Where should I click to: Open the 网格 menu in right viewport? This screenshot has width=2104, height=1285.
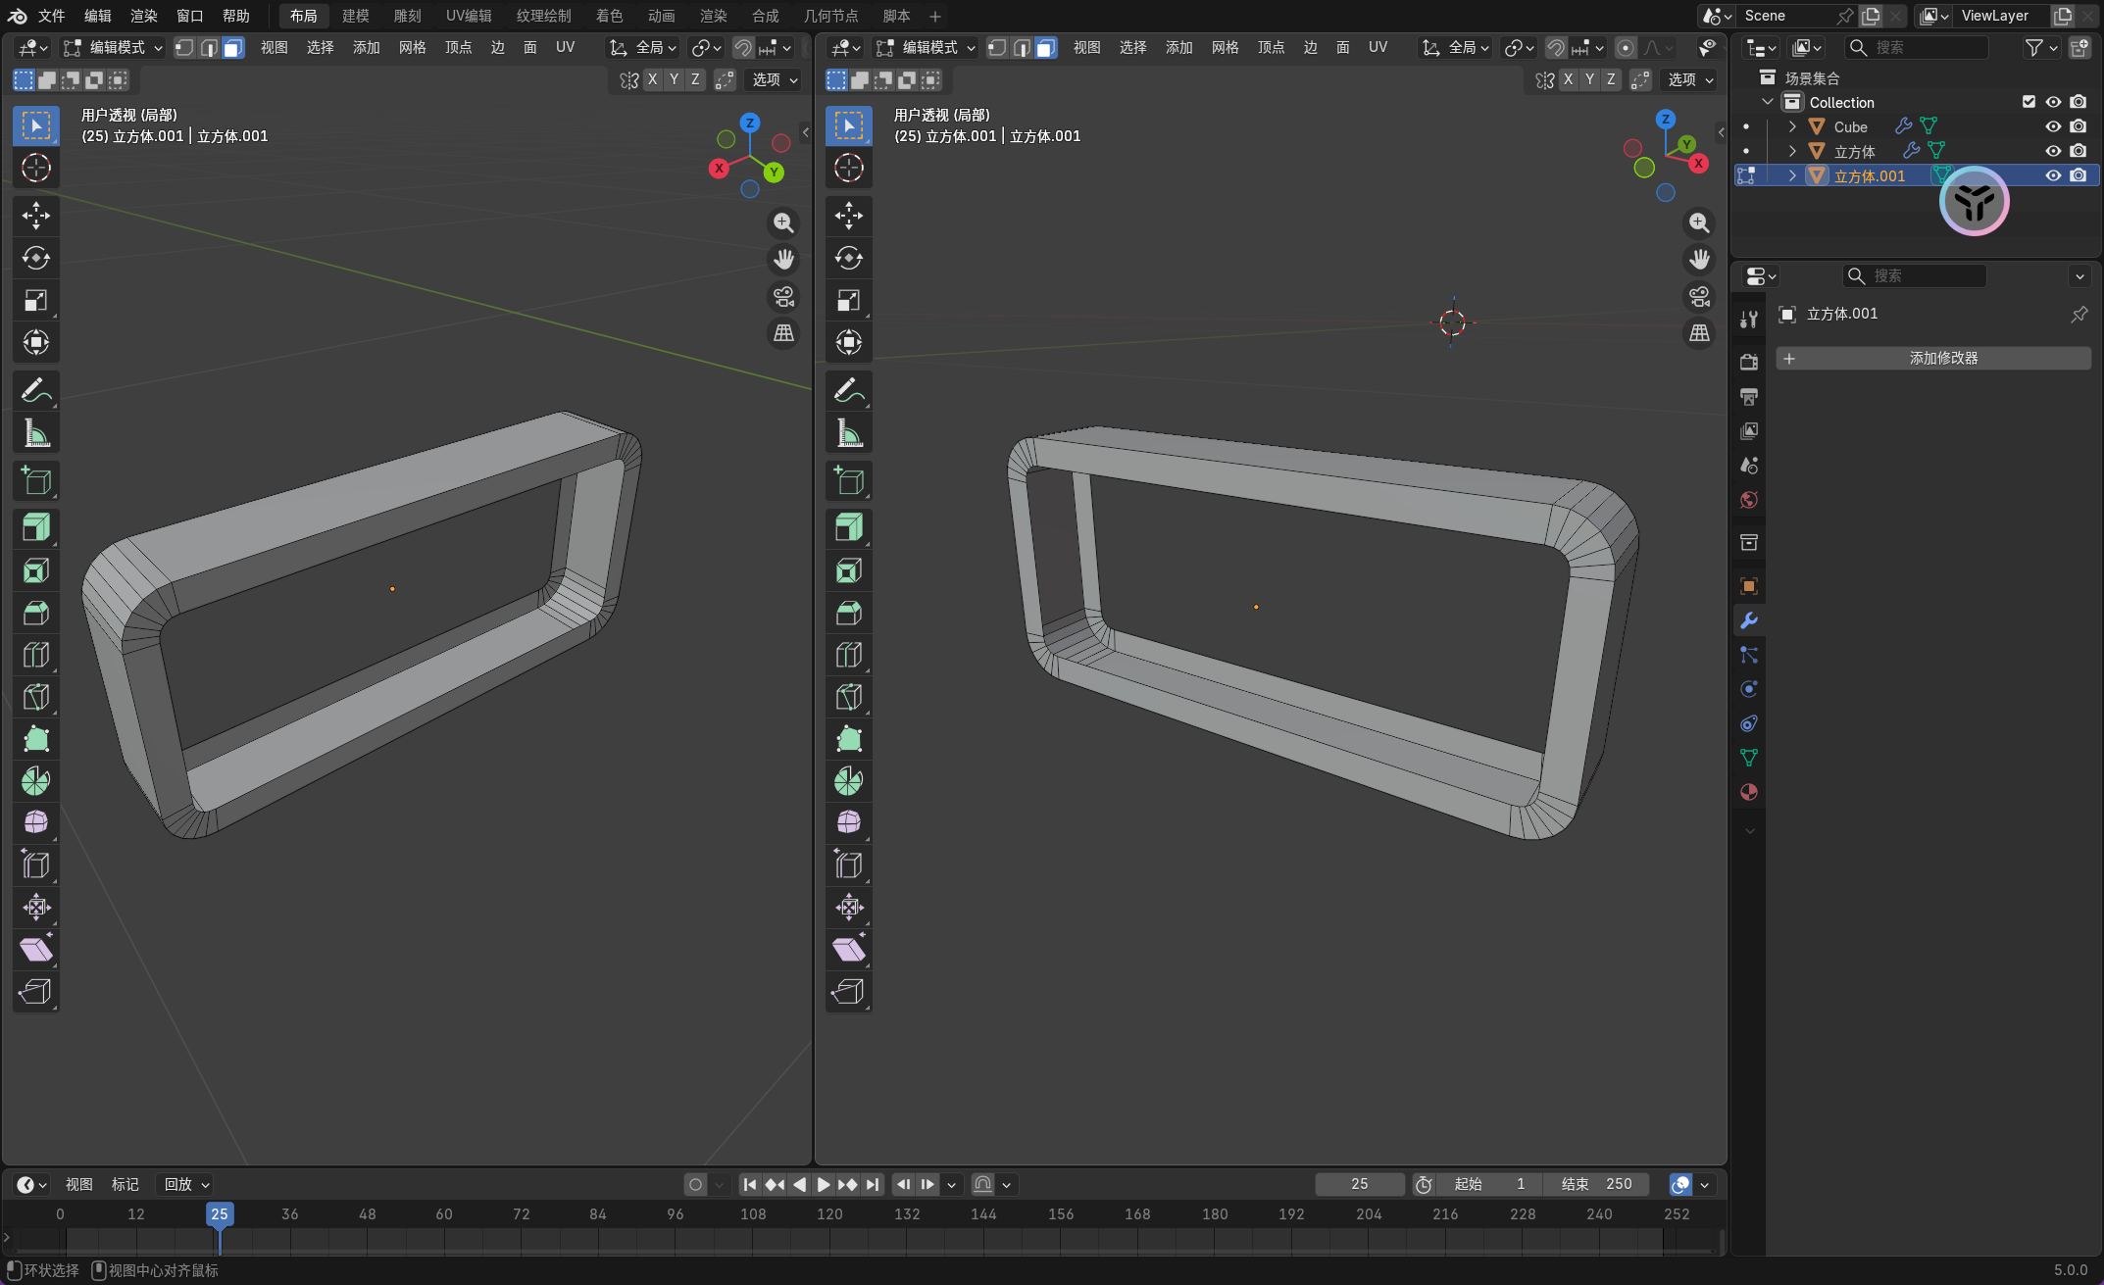(x=1225, y=47)
